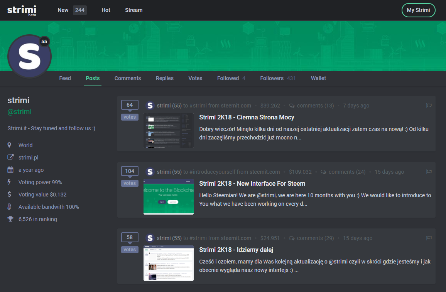Open #strimi tag on Ciemna Strona Mocy post
Viewport: 446px width, 292px height.
[x=198, y=106]
